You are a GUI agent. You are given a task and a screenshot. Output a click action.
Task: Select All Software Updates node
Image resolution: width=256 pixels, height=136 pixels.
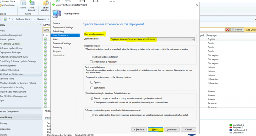coord(10,44)
